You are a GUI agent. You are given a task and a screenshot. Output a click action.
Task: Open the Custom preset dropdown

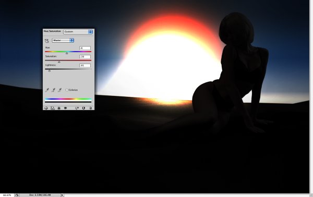[78, 32]
